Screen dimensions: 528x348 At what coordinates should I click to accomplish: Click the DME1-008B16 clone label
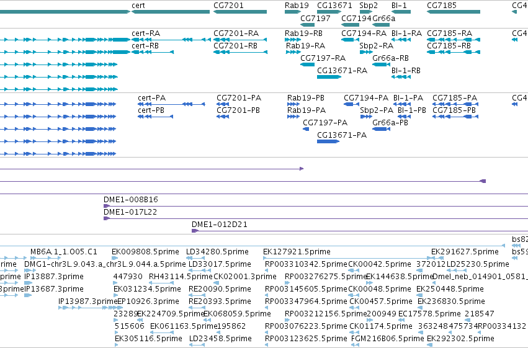[131, 200]
